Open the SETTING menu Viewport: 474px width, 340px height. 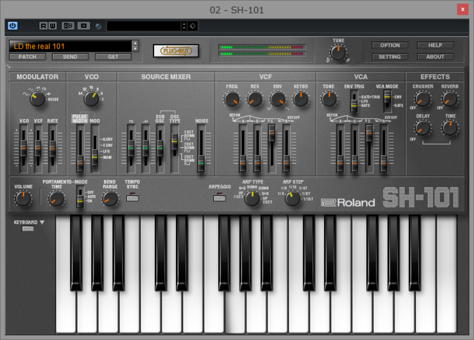390,57
